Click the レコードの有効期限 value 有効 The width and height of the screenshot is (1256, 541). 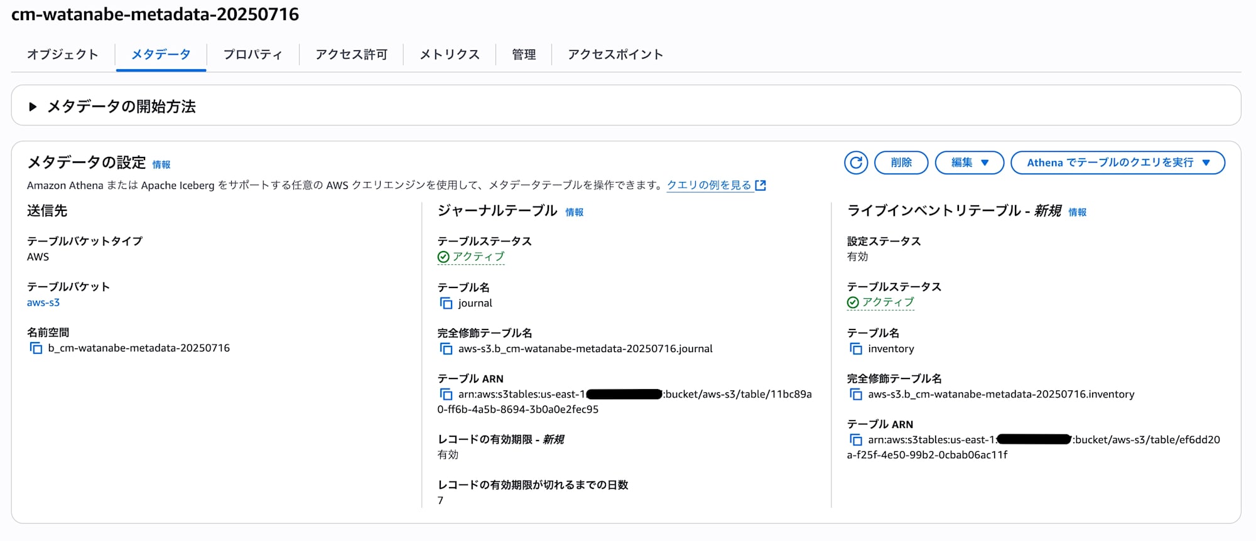coord(448,455)
